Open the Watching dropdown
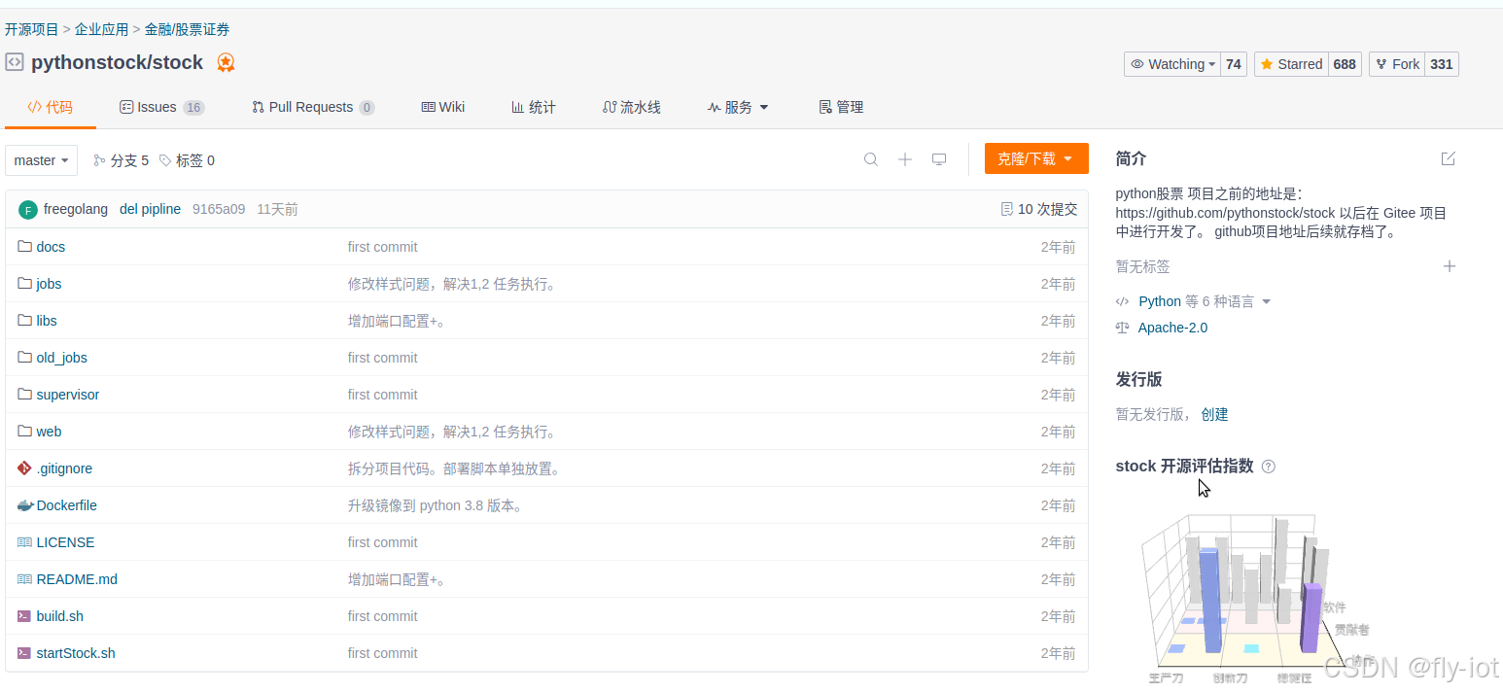The height and width of the screenshot is (693, 1503). point(1172,64)
